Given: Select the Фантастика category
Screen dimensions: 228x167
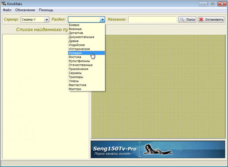Looking at the screenshot, I should pyautogui.click(x=87, y=85).
